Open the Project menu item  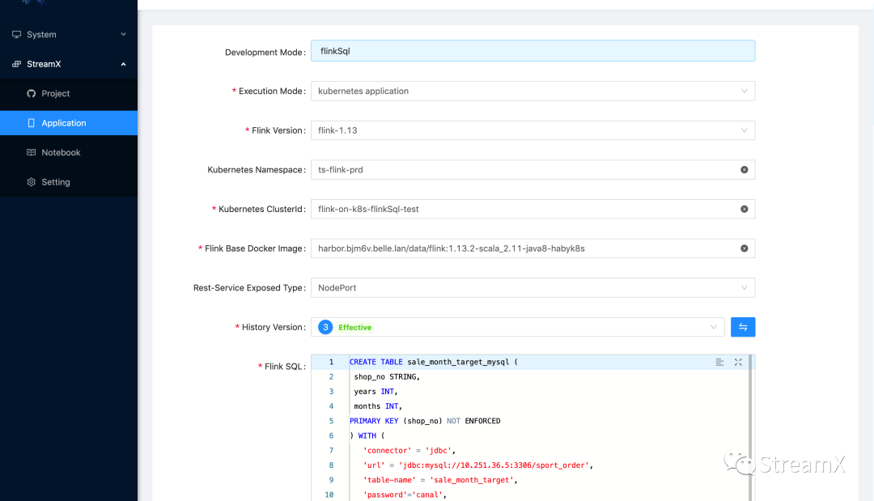56,94
